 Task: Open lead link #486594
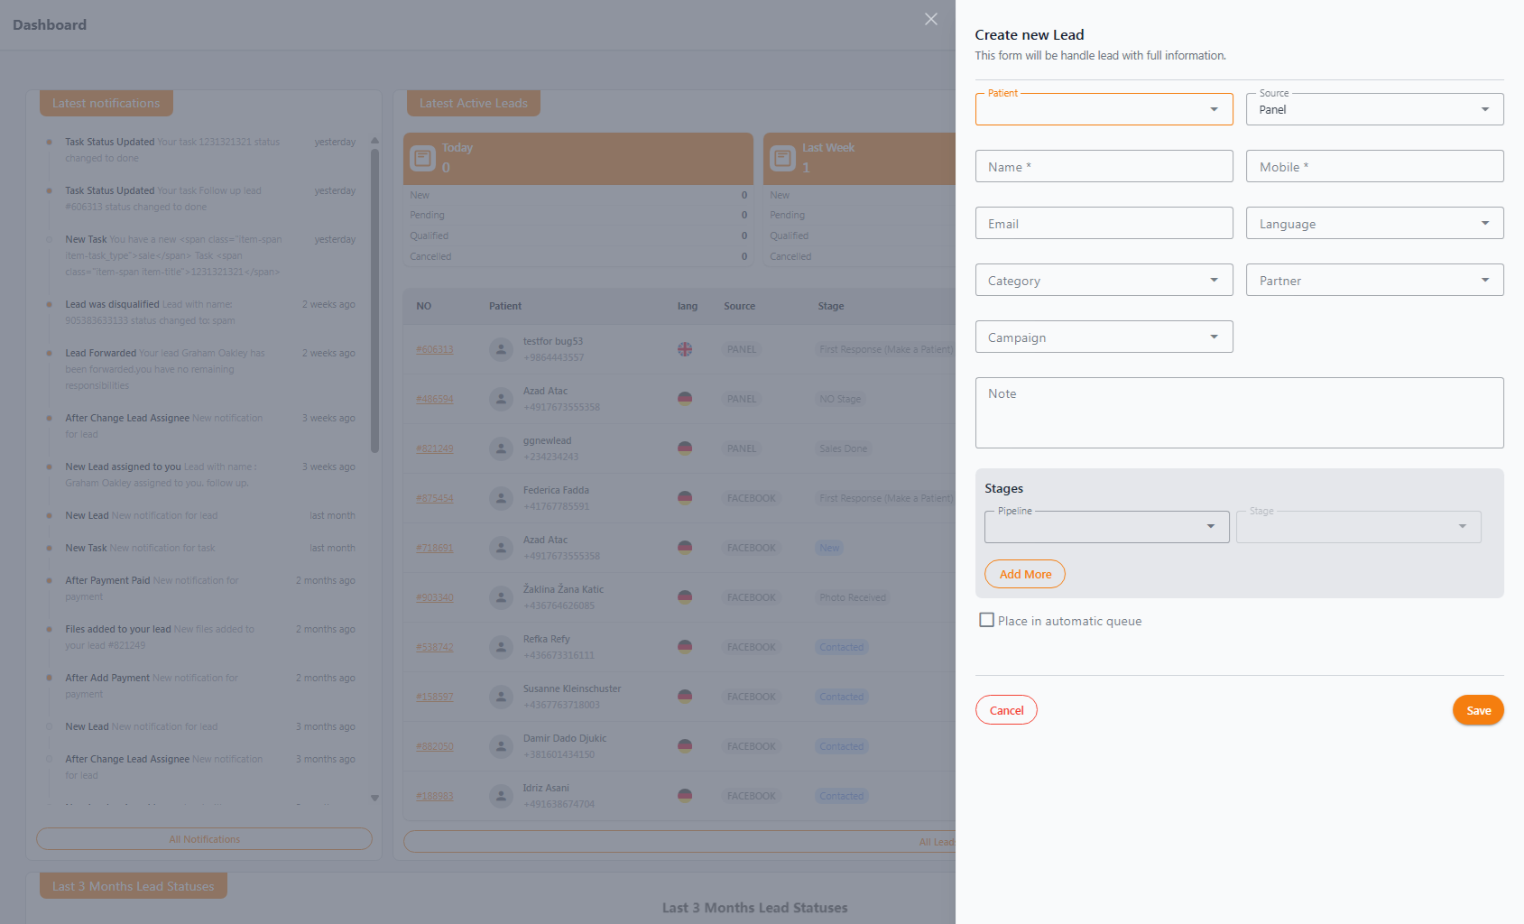pyautogui.click(x=435, y=399)
